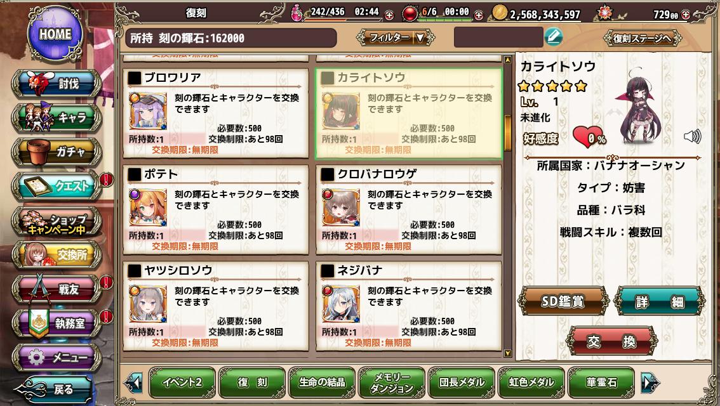Screen dimensions: 720x406
Task: Open the SD鑑賞 viewer button
Action: 563,301
